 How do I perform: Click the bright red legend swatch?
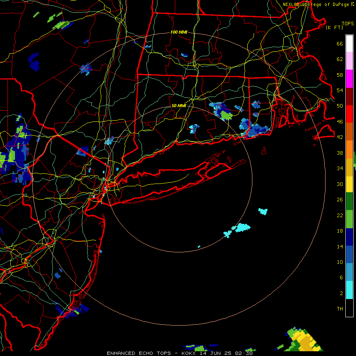pos(349,114)
